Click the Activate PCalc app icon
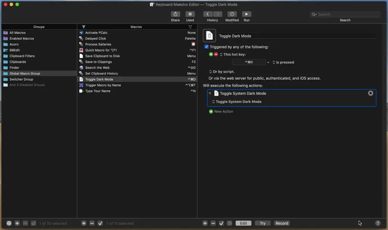388x230 pixels. pyautogui.click(x=81, y=33)
